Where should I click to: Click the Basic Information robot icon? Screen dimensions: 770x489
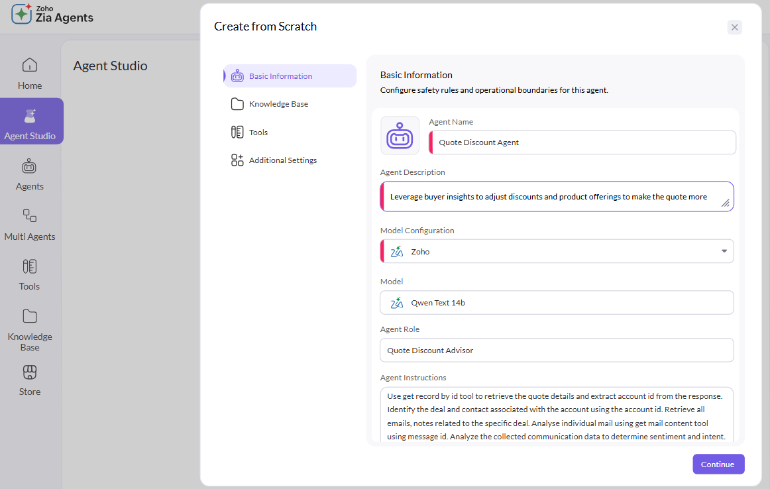coord(237,76)
